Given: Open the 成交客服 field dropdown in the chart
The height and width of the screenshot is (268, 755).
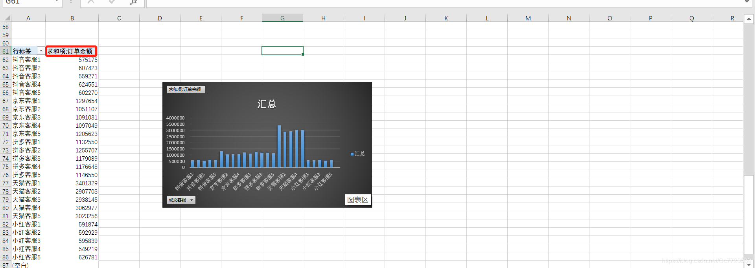Looking at the screenshot, I should pos(181,200).
